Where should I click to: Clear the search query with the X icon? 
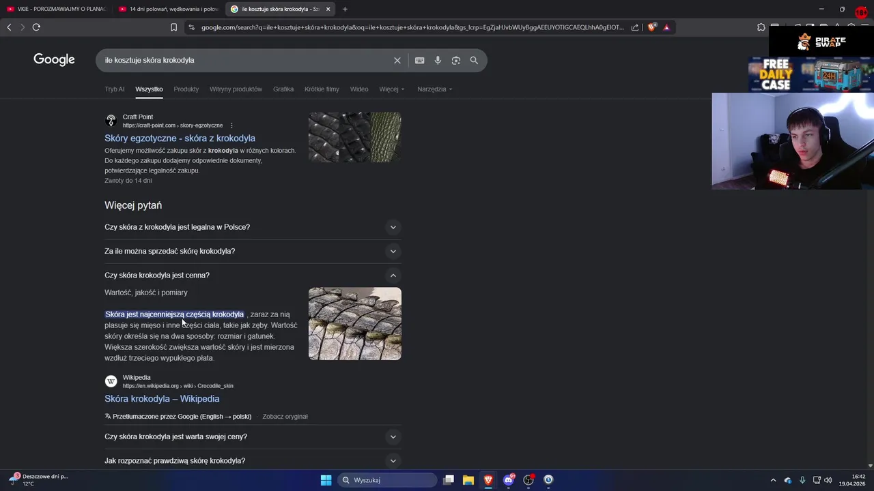397,60
